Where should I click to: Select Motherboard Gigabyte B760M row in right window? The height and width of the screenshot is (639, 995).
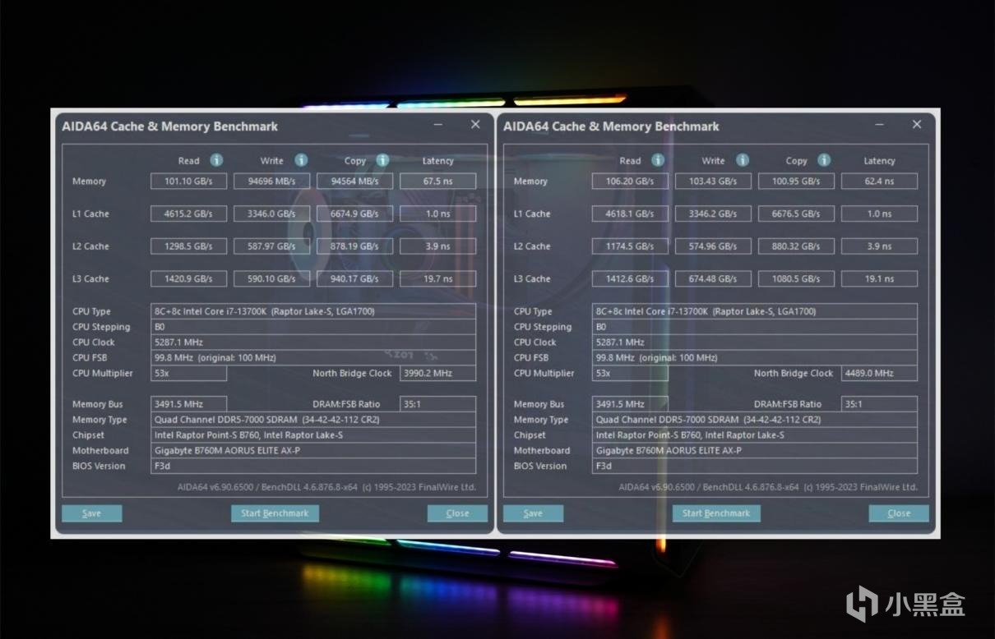click(755, 450)
